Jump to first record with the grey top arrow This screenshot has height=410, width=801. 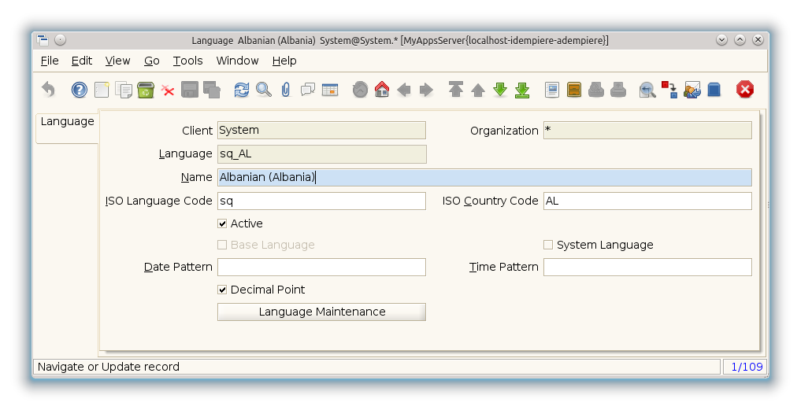point(456,90)
